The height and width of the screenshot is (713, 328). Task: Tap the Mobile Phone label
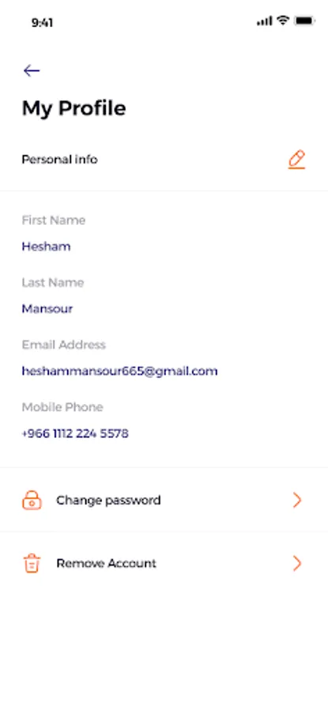pyautogui.click(x=62, y=407)
